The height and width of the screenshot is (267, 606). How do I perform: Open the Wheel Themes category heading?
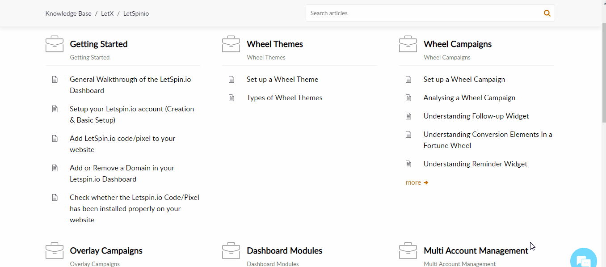[275, 44]
